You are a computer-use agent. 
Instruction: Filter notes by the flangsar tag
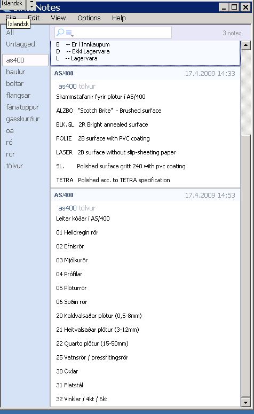(x=18, y=95)
